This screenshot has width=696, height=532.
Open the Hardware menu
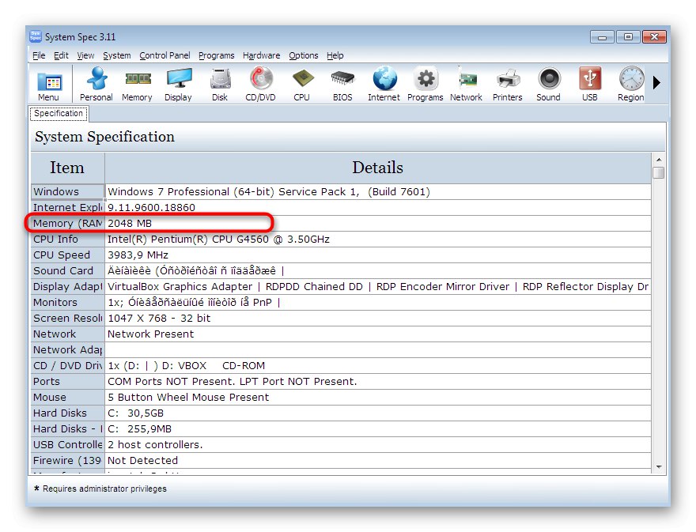262,55
